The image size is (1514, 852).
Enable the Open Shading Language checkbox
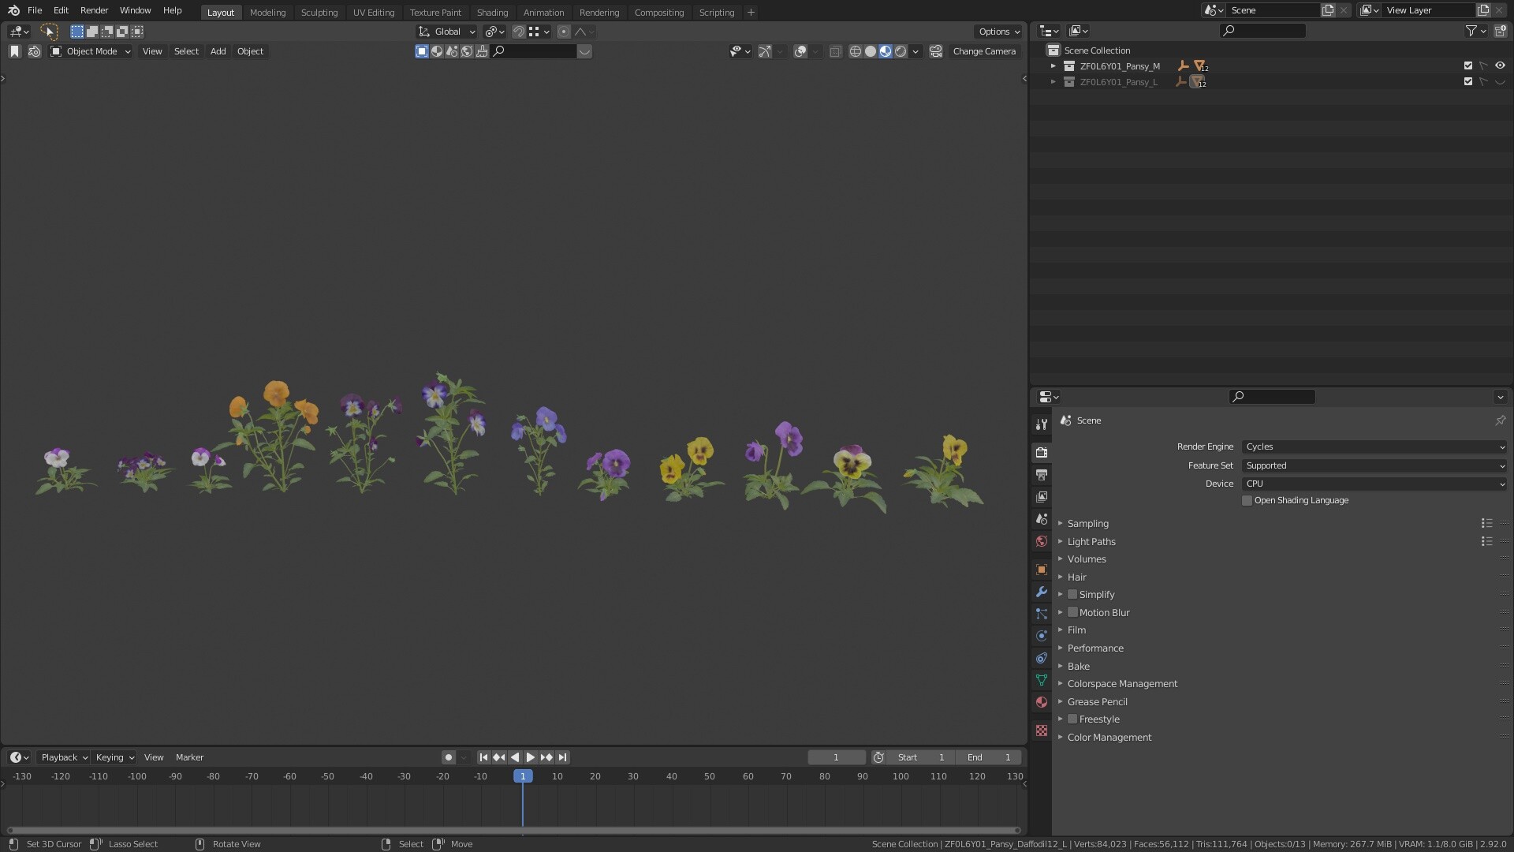(1247, 501)
